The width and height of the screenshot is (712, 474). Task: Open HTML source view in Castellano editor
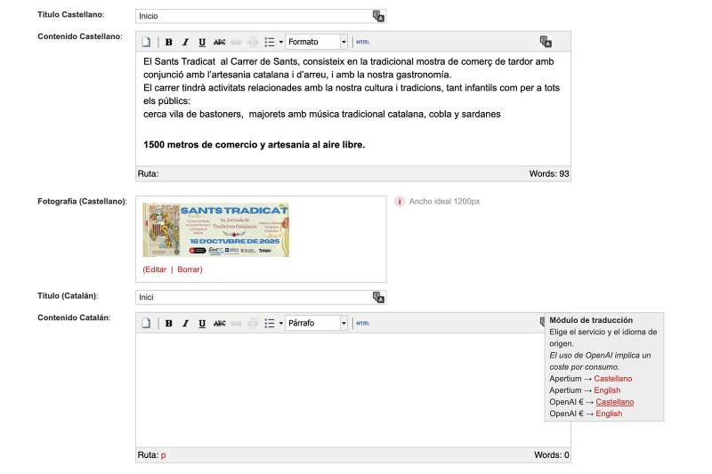(x=362, y=42)
